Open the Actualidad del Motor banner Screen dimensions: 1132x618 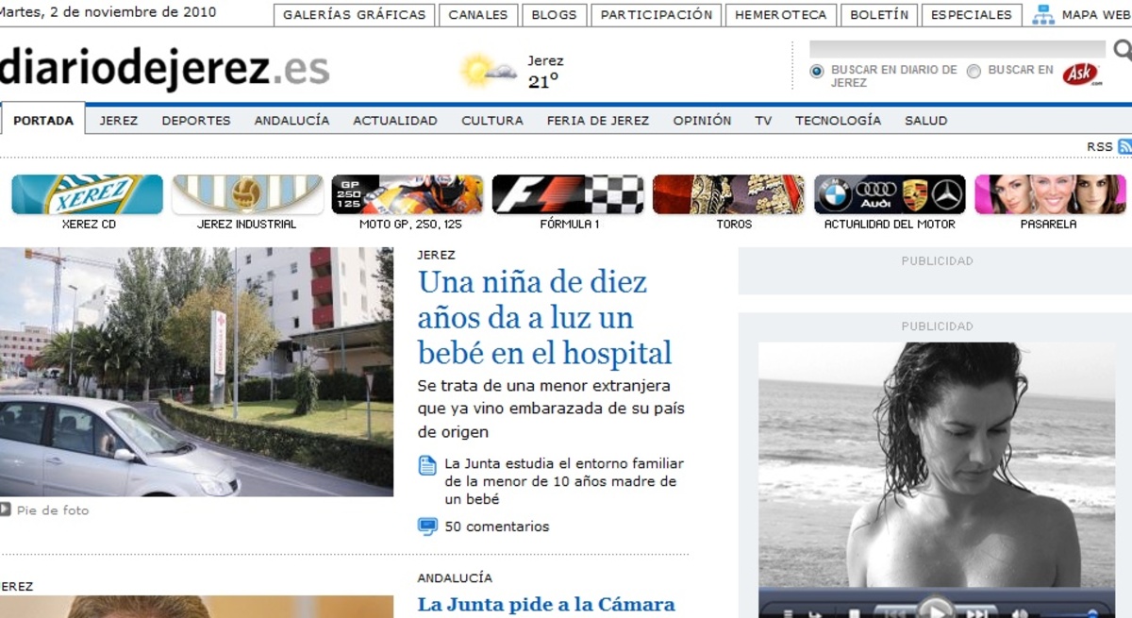(x=890, y=194)
